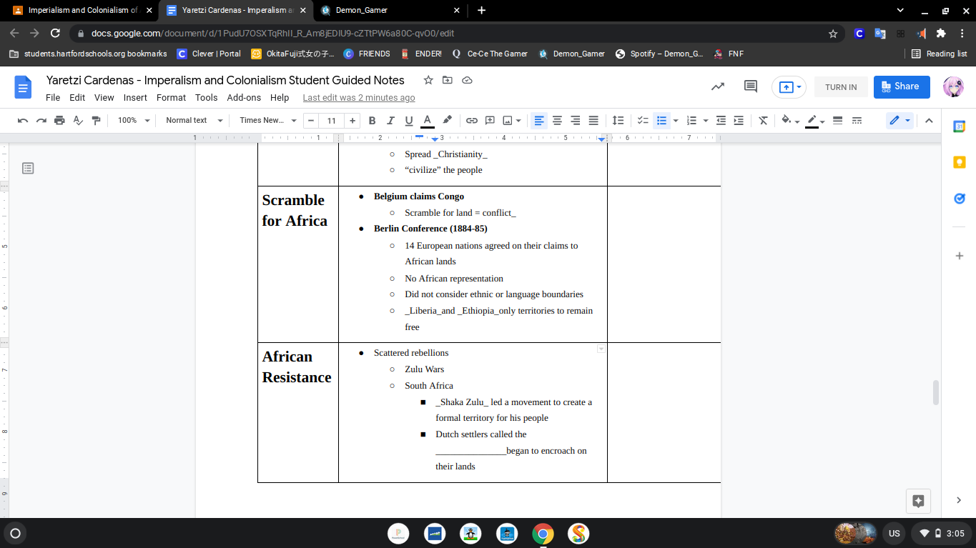Open the Times New font dropdown
This screenshot has height=548, width=976.
[x=268, y=121]
